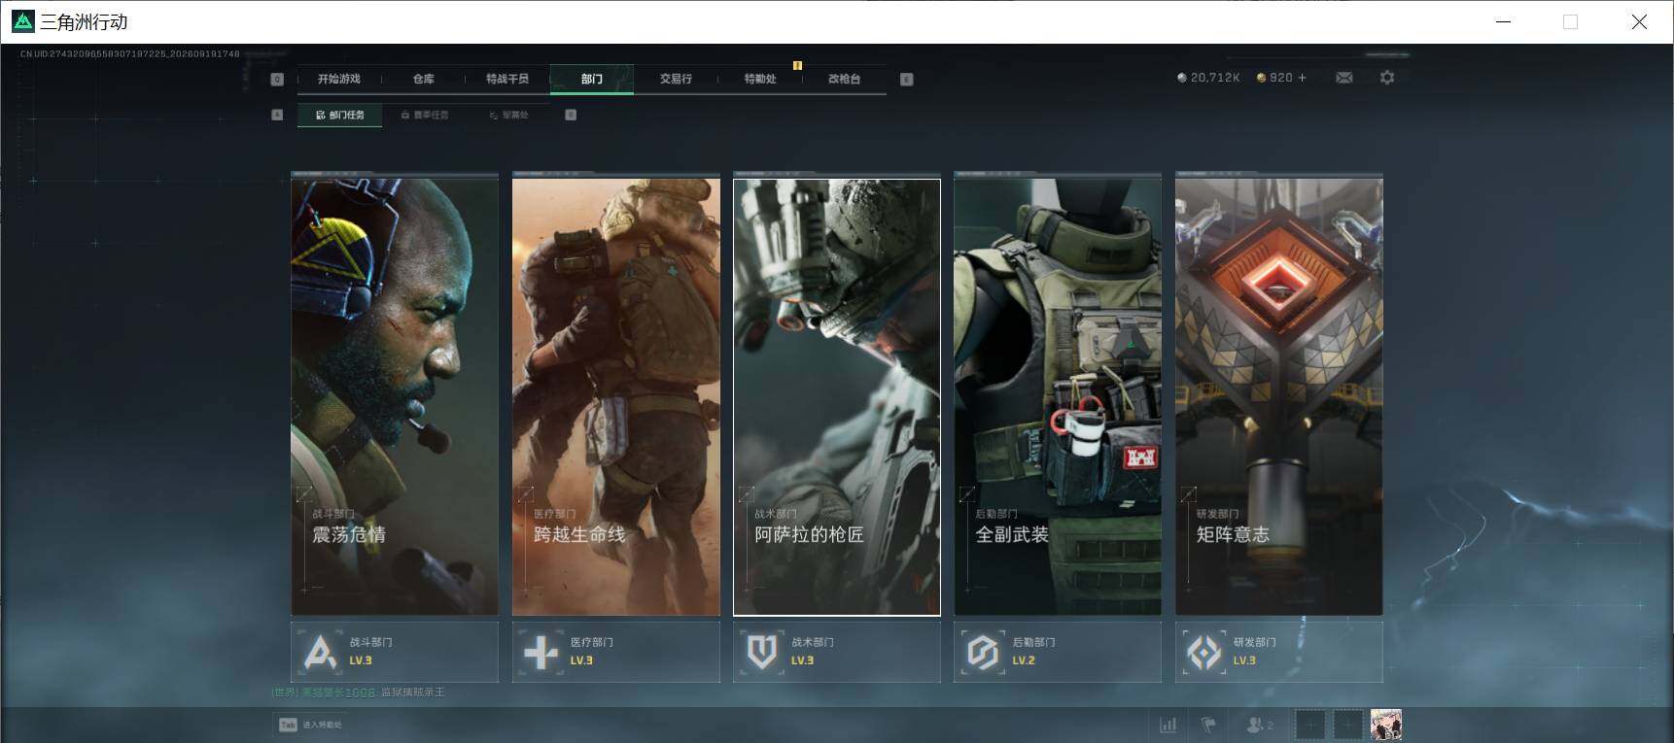Select the 阿萨拉的枪匠 mission card
Screen dimensions: 1674x743
pos(837,396)
